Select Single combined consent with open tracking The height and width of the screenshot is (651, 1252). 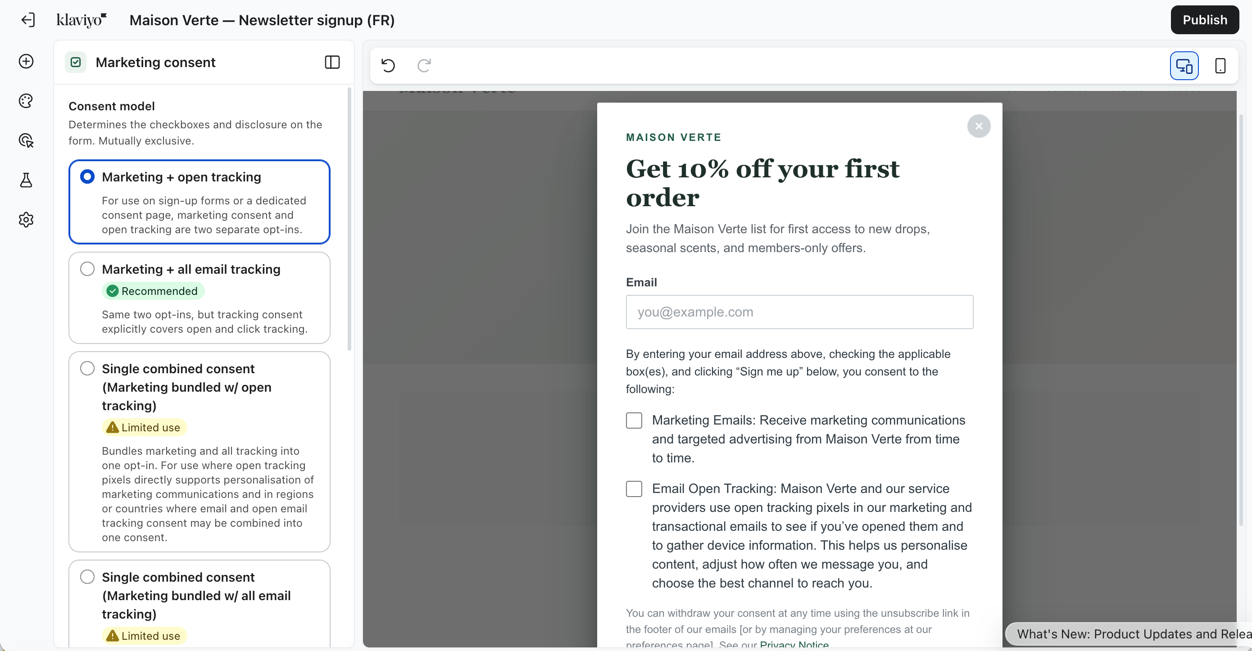[87, 368]
